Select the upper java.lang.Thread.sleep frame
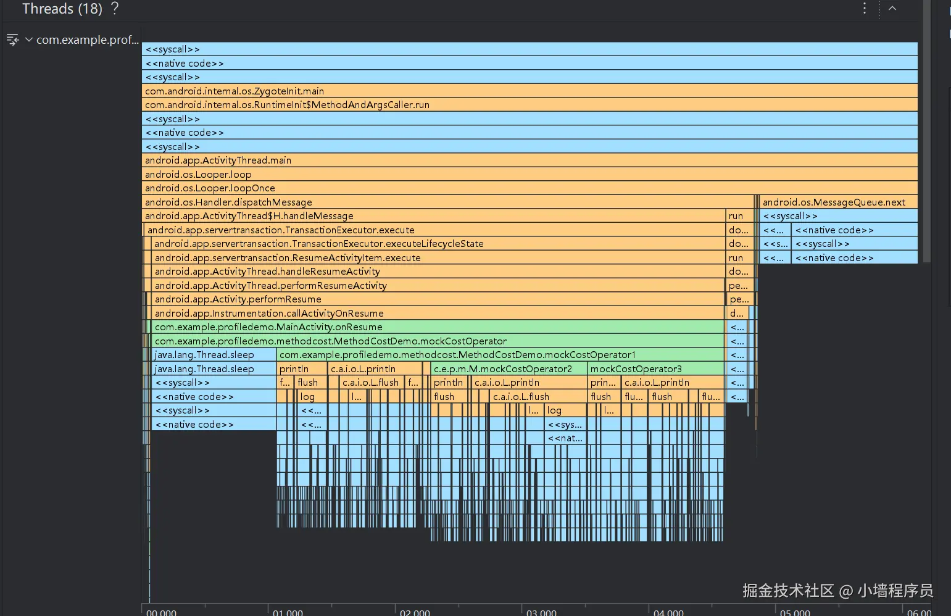 214,355
